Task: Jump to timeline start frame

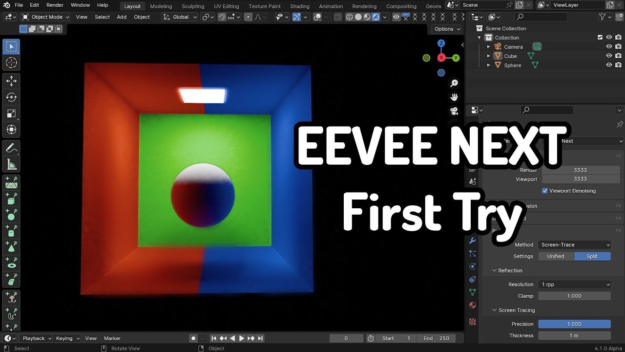Action: [x=213, y=338]
